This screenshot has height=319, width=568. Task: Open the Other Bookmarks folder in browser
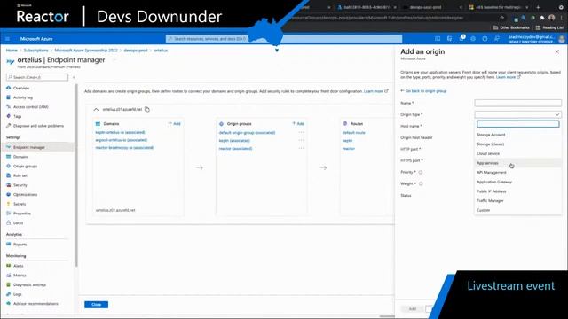[511, 27]
